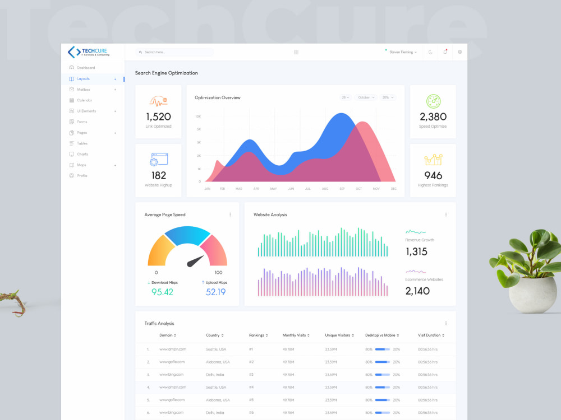Image resolution: width=561 pixels, height=420 pixels.
Task: Click the Layouts columns icon
Action: [x=72, y=78]
